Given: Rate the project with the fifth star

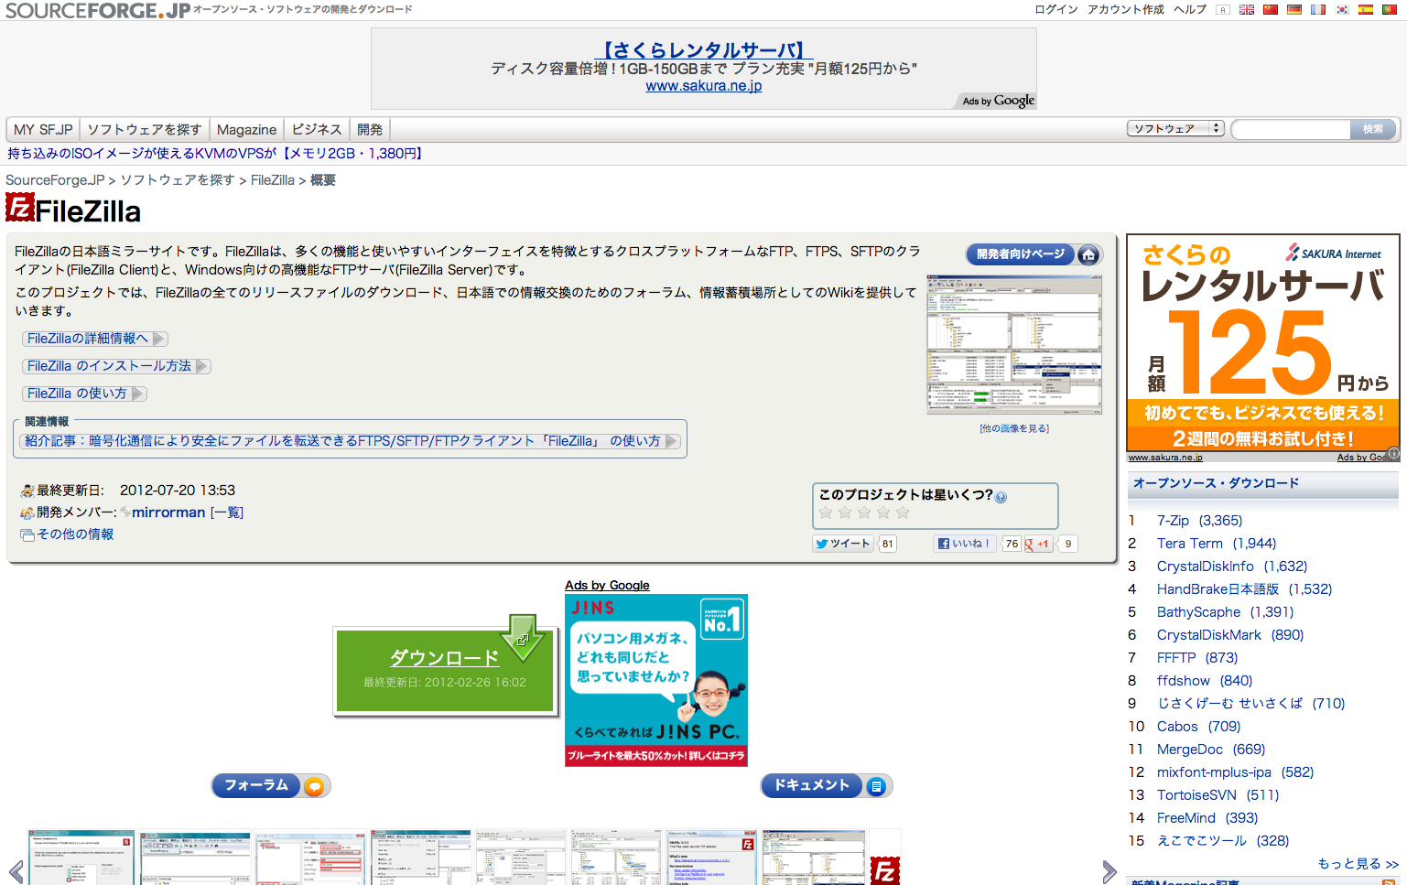Looking at the screenshot, I should pyautogui.click(x=903, y=513).
